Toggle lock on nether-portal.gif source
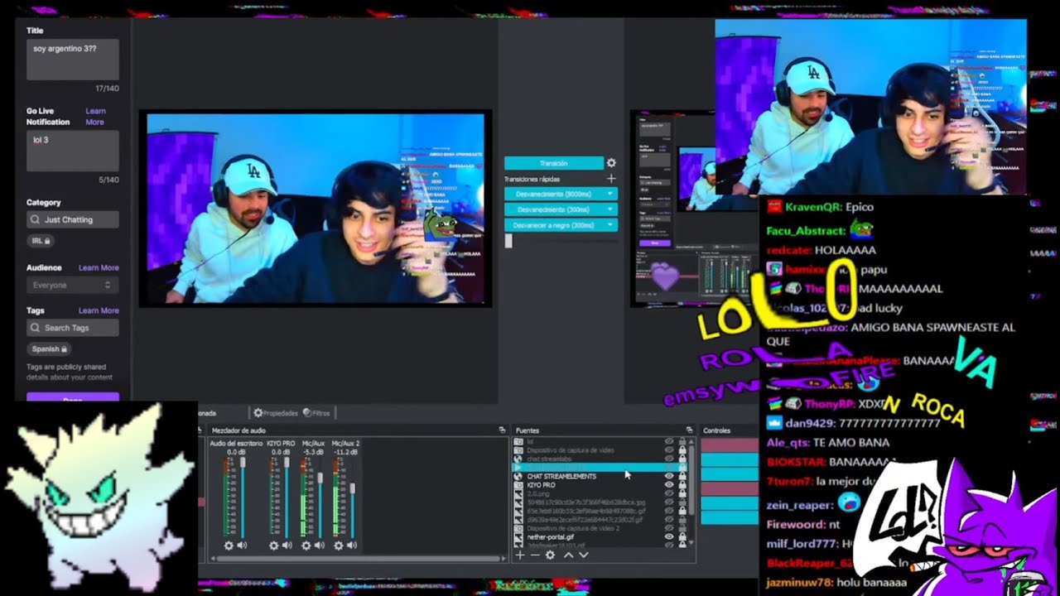Image resolution: width=1060 pixels, height=596 pixels. pyautogui.click(x=682, y=536)
